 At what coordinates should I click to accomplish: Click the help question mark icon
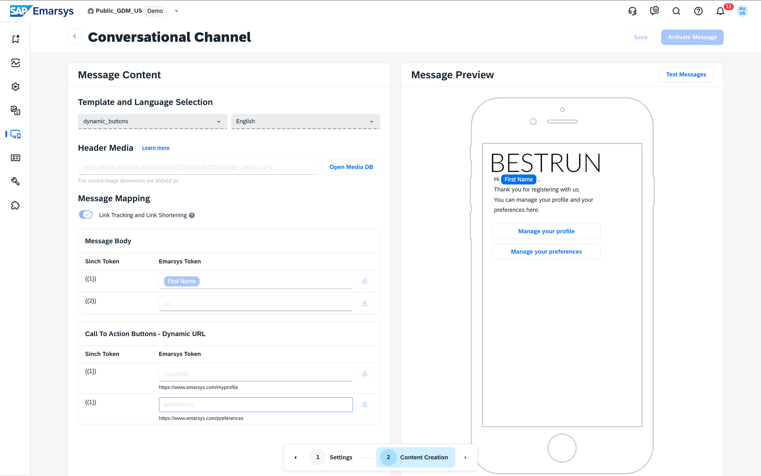coord(698,11)
